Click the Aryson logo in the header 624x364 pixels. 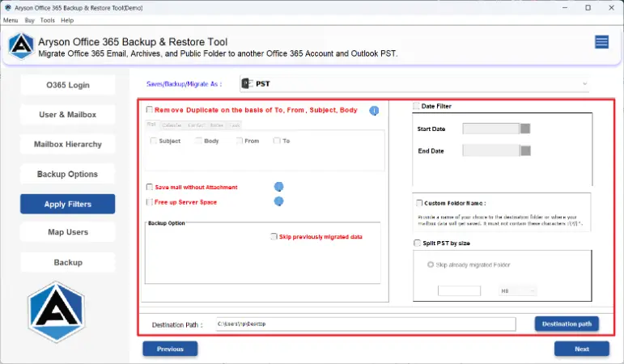click(20, 46)
